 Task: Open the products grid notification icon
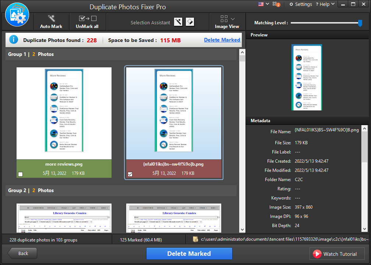275,4
